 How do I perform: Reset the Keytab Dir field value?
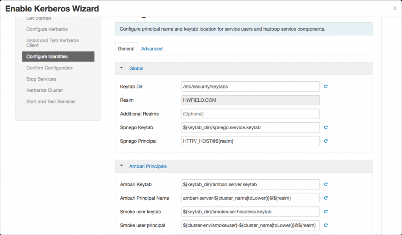tap(326, 86)
